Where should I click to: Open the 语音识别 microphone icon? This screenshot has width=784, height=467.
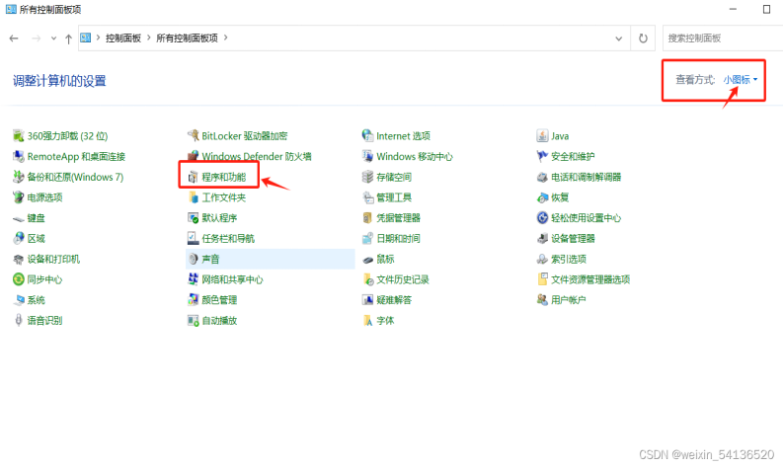[x=19, y=320]
